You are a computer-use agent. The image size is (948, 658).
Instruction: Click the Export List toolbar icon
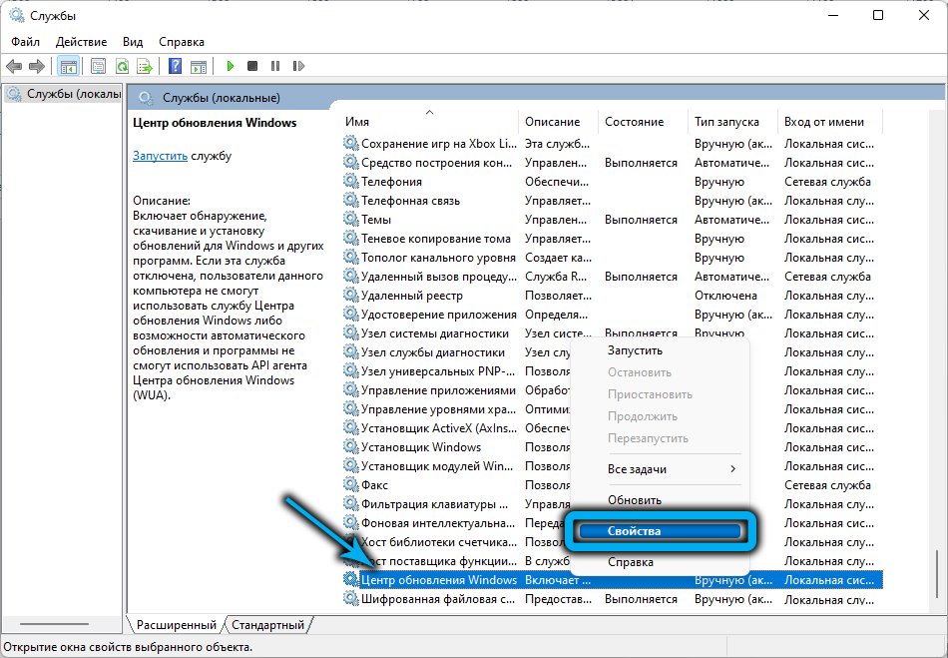tap(145, 66)
